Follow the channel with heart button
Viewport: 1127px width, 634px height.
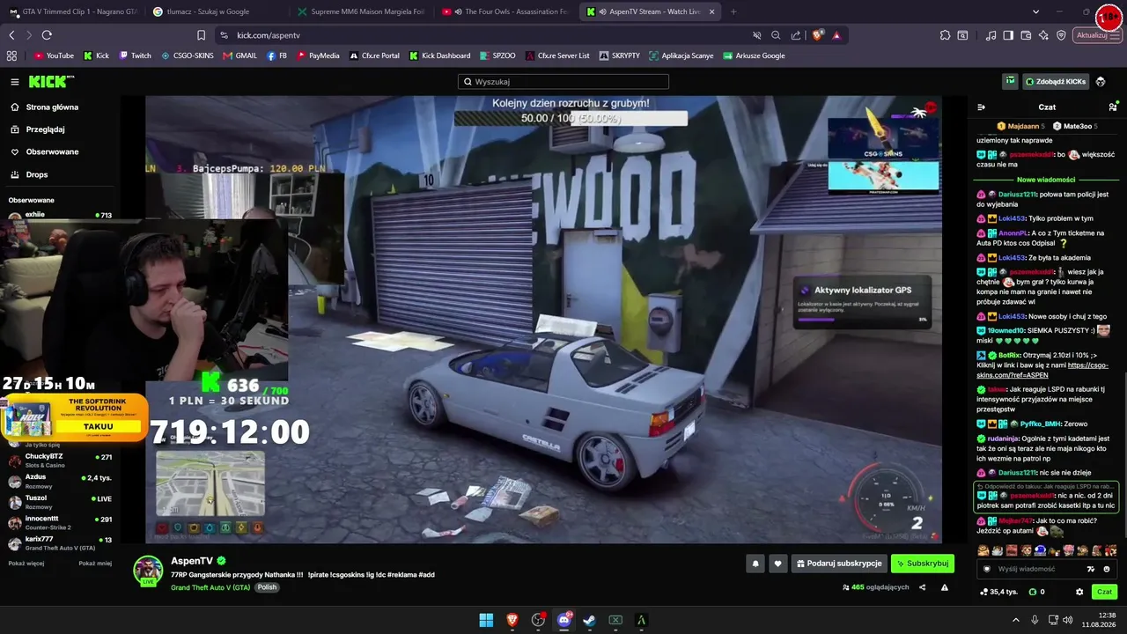tap(777, 564)
